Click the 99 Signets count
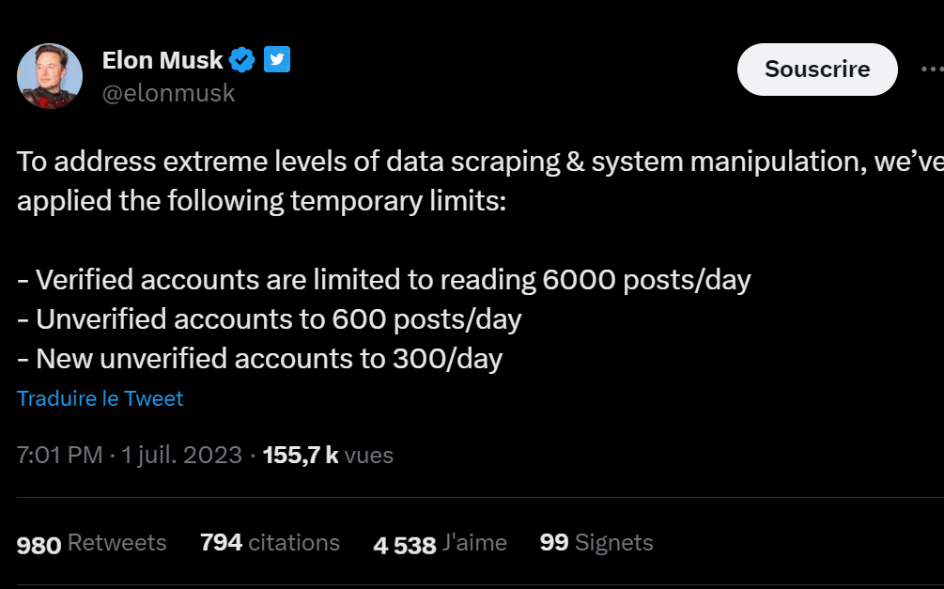 coord(596,543)
